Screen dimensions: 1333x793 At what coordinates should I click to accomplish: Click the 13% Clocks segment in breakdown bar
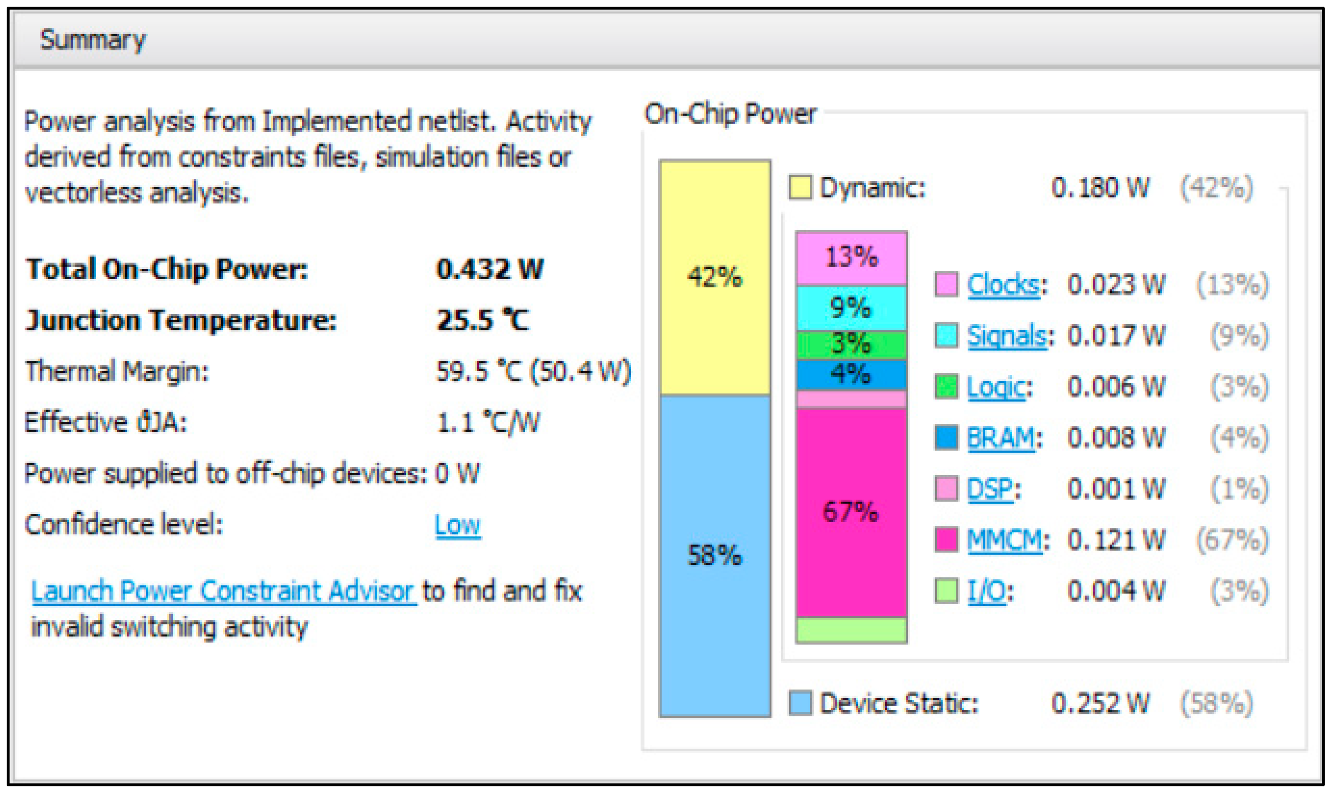pyautogui.click(x=851, y=258)
